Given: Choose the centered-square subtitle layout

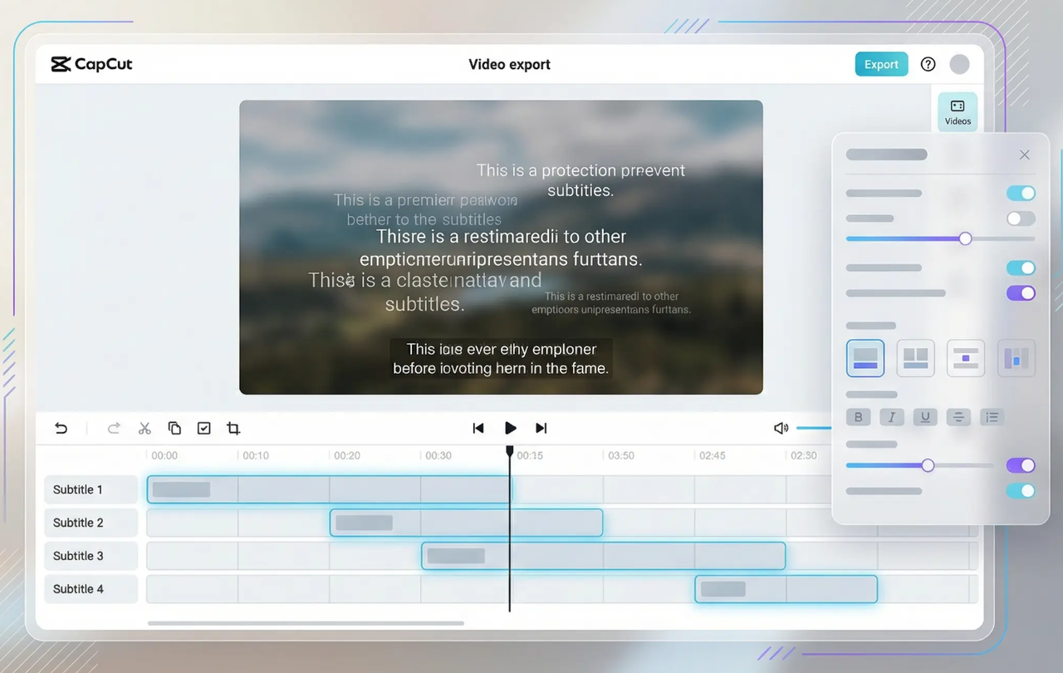Looking at the screenshot, I should (966, 358).
